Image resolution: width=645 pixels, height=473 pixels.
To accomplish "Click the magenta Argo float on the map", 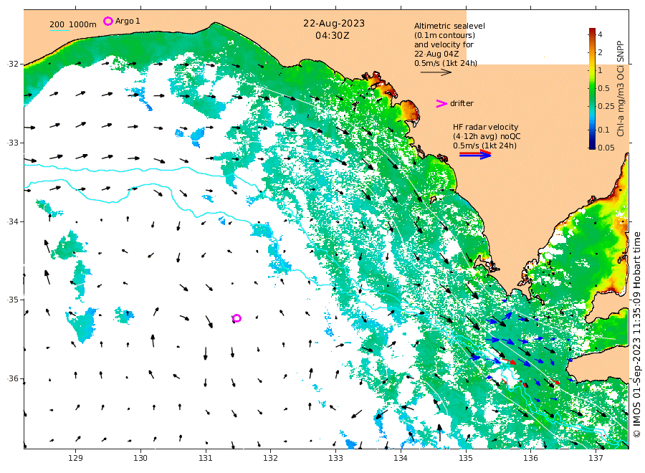I will tap(236, 318).
